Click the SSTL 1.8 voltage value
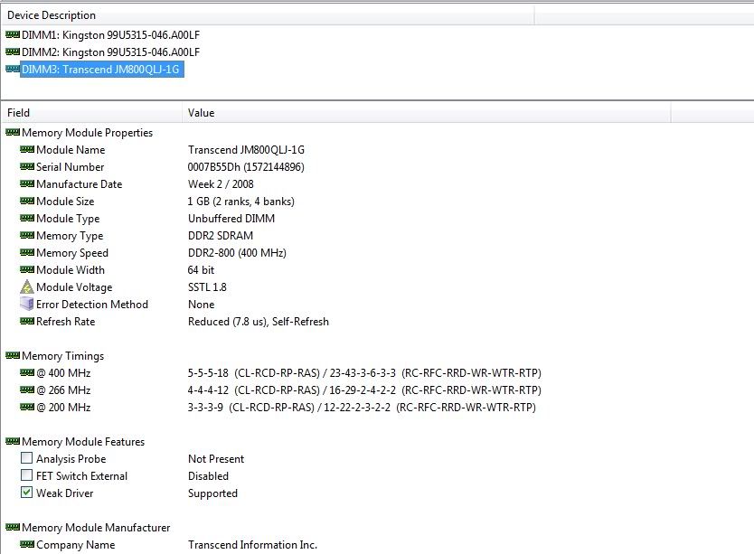754x554 pixels. 207,287
